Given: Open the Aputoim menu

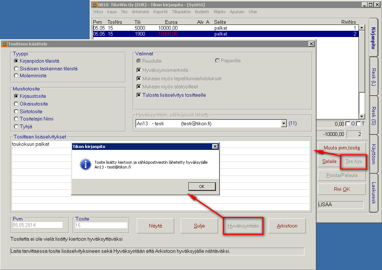Looking at the screenshot, I should tap(237, 12).
